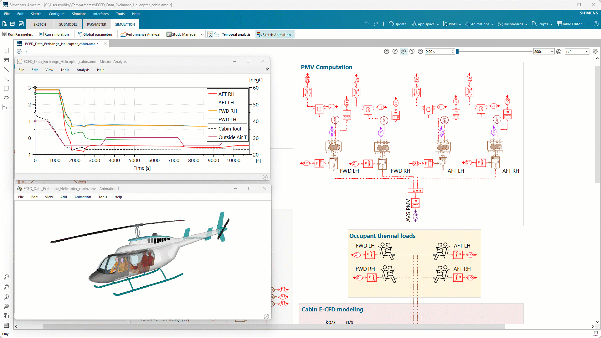Select the text annotation tool
The height and width of the screenshot is (338, 601).
[x=6, y=51]
